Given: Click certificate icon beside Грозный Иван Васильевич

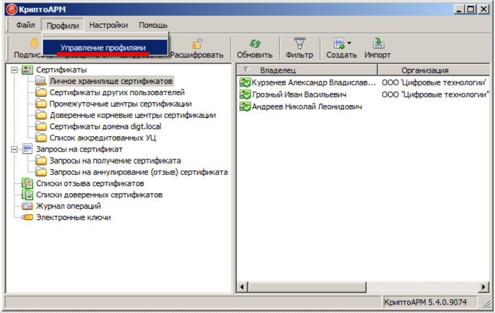Looking at the screenshot, I should click(x=245, y=95).
